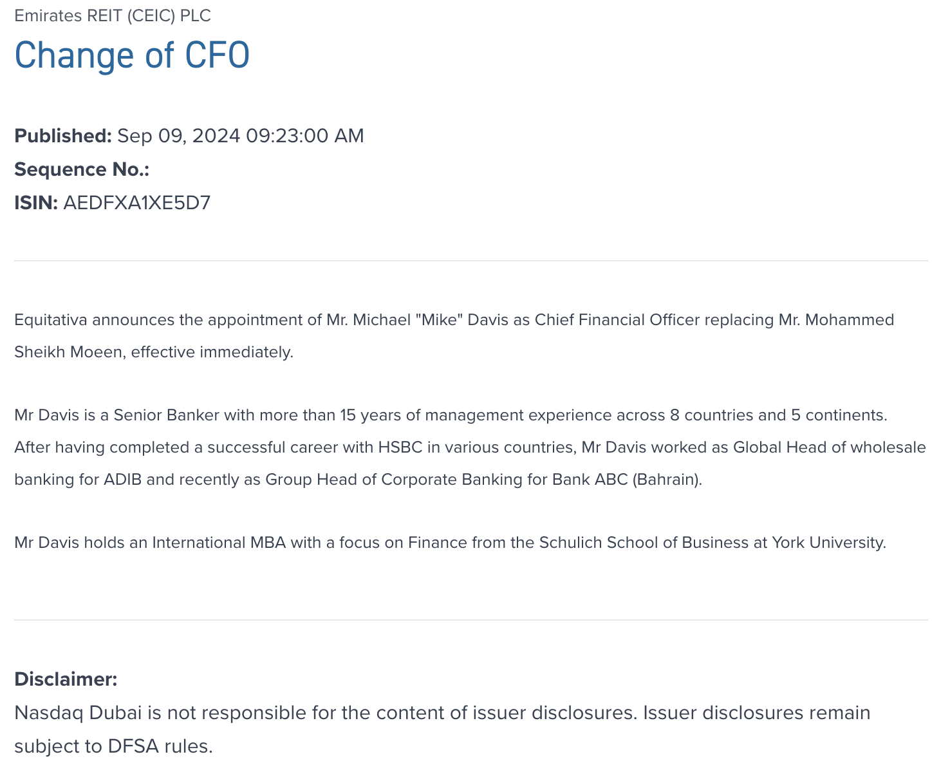Click the Published label
This screenshot has height=779, width=950.
click(x=63, y=136)
